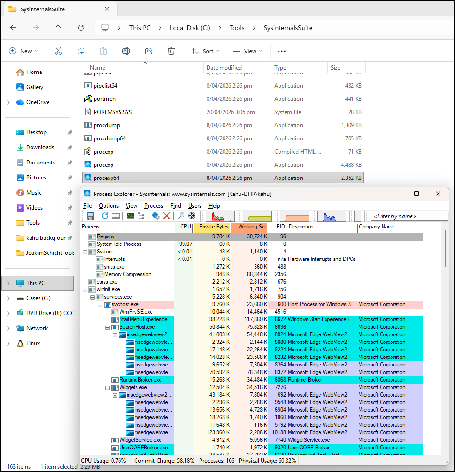Sort by the Working Set column header
Screen dimensions: 455x472
click(249, 227)
